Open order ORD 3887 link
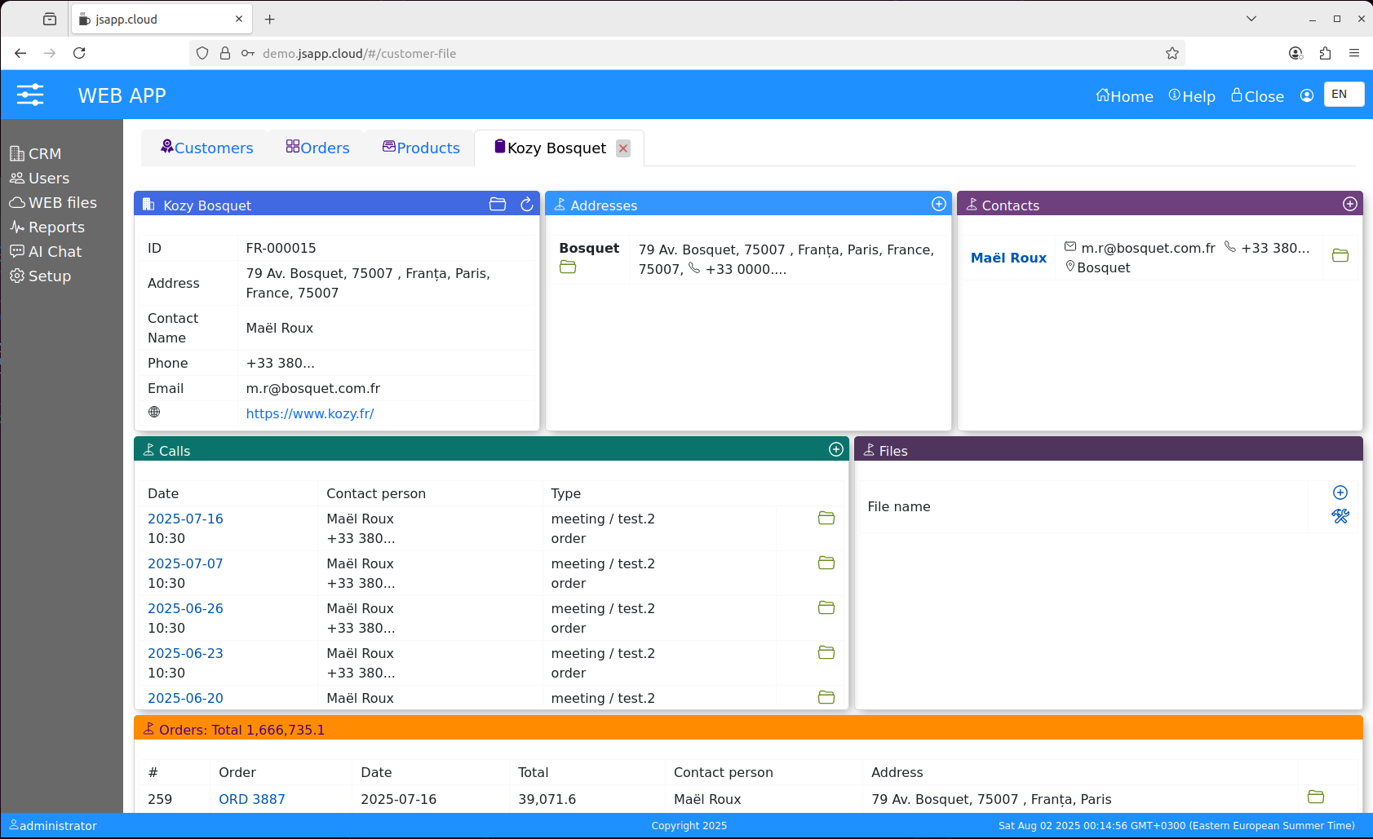 [x=252, y=799]
